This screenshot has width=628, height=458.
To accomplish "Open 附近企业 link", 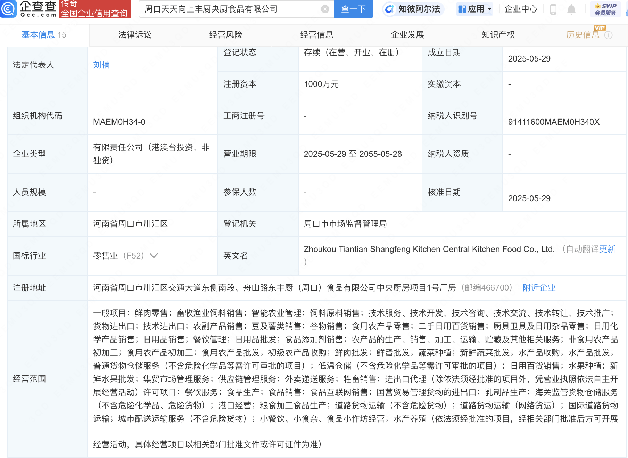I will pos(539,288).
